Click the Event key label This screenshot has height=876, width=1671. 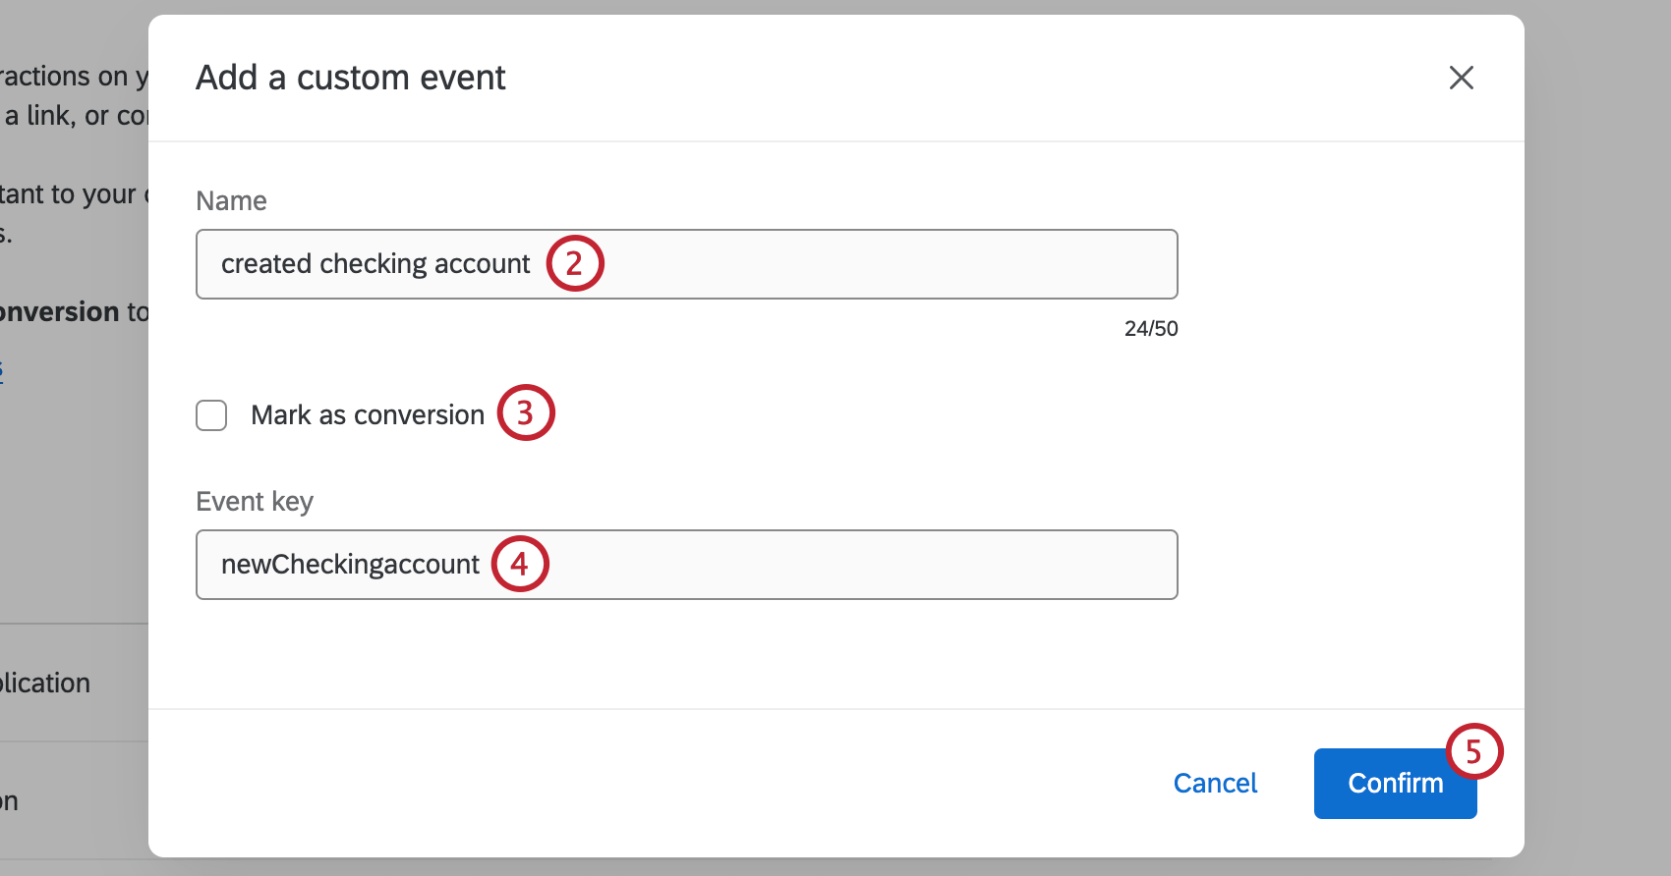coord(255,502)
